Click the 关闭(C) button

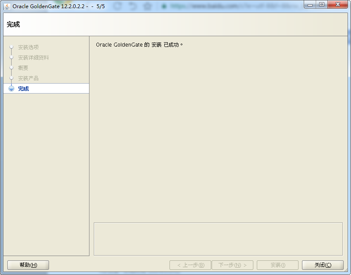(x=323, y=265)
